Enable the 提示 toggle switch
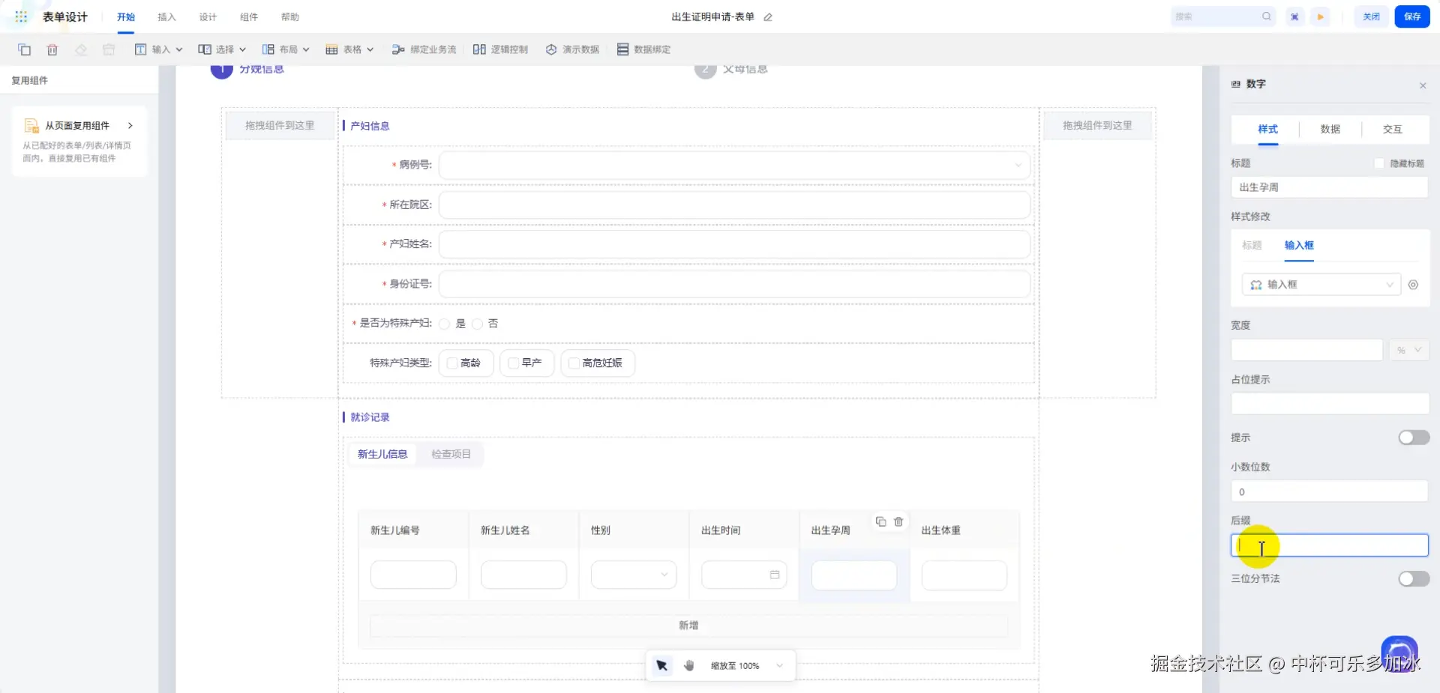 pos(1413,438)
